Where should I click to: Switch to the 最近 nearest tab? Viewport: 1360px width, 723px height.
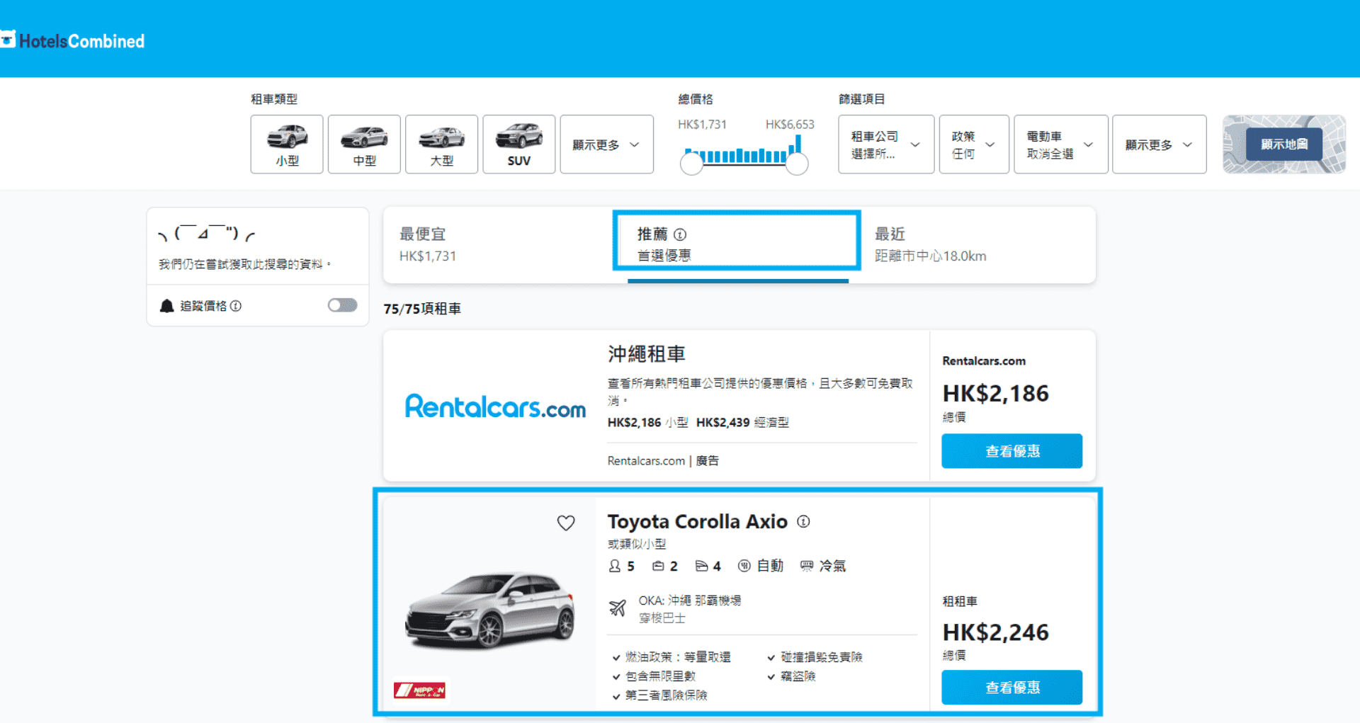[977, 245]
